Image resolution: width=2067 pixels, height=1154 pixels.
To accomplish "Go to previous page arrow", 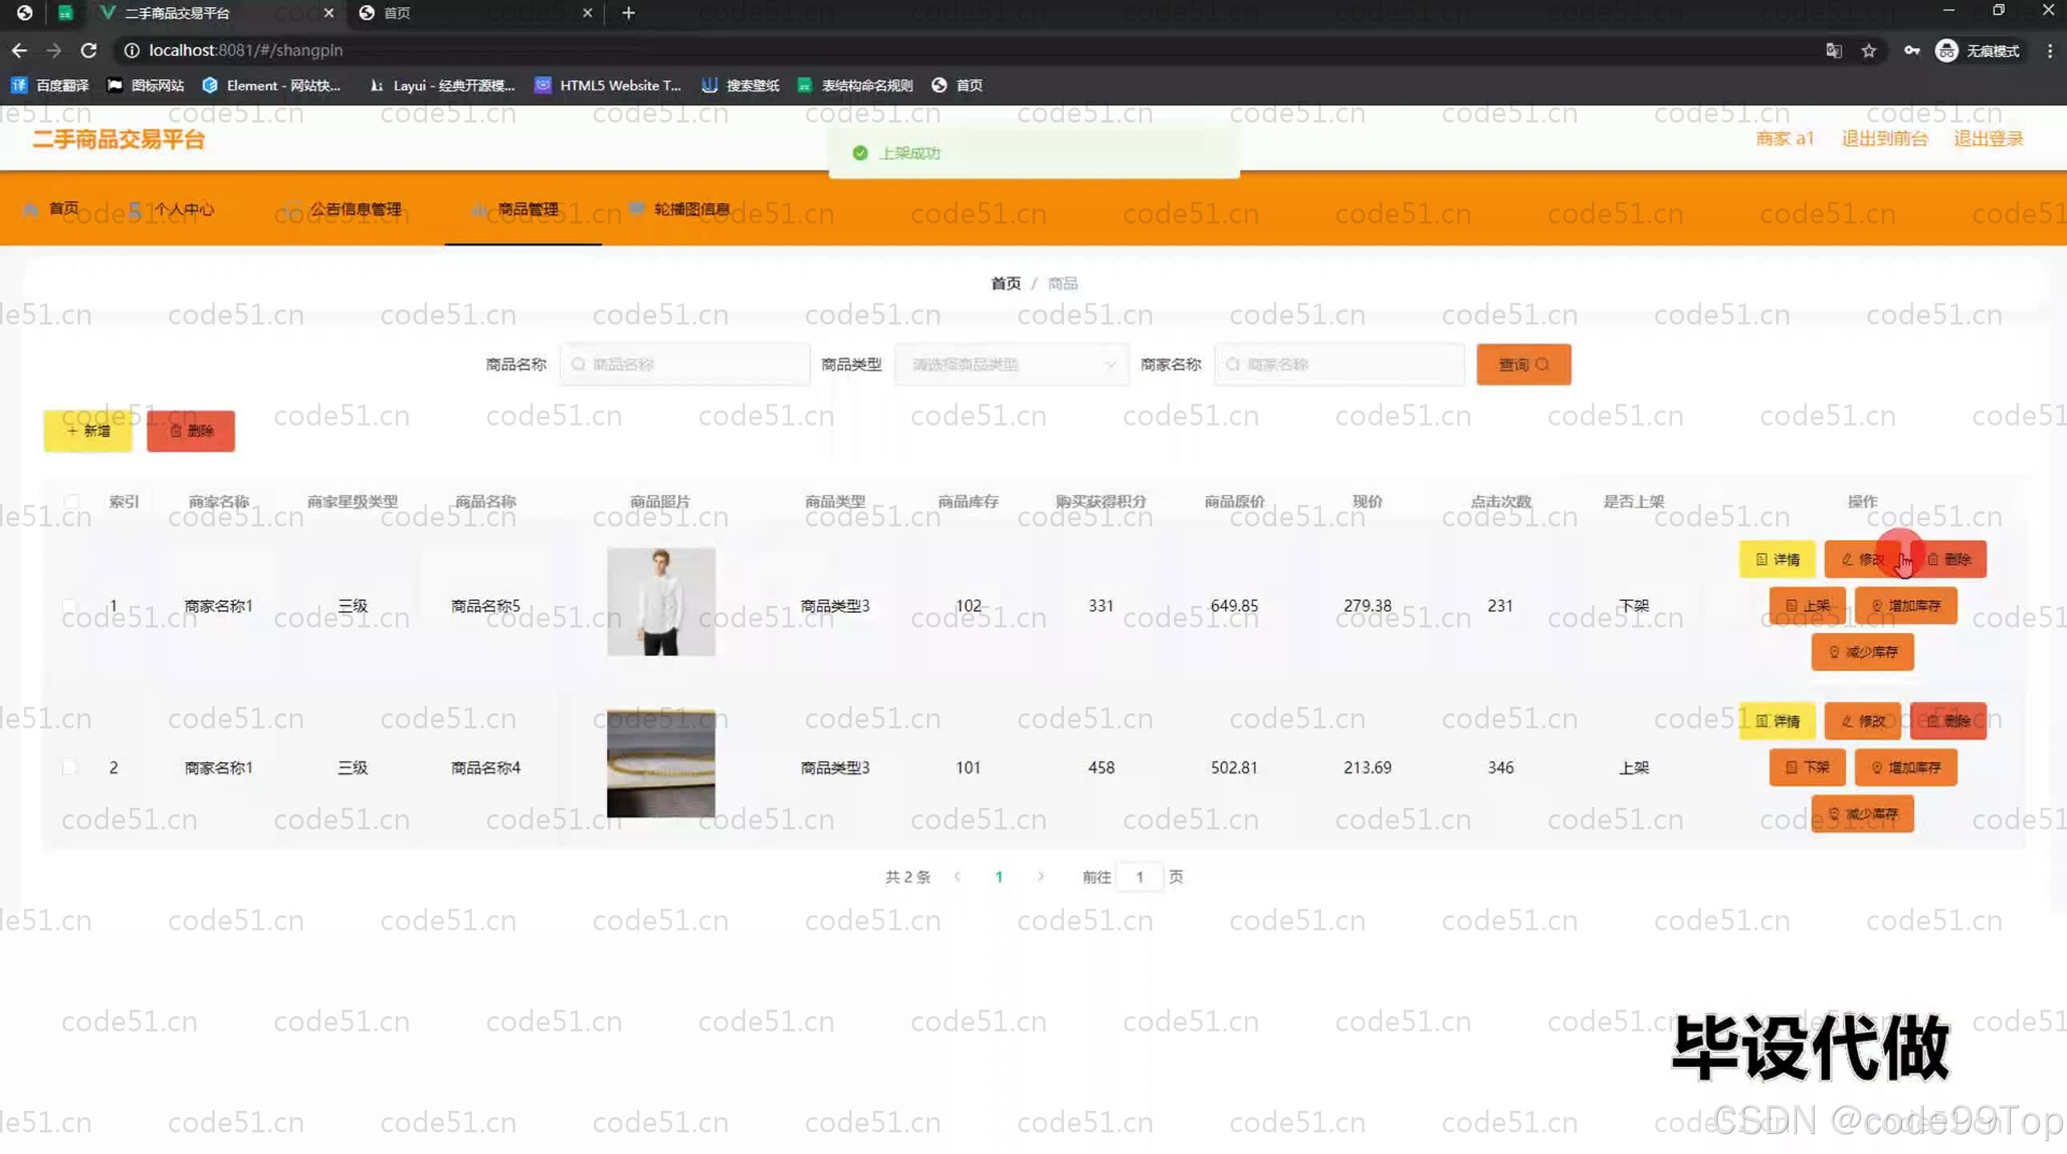I will coord(957,878).
